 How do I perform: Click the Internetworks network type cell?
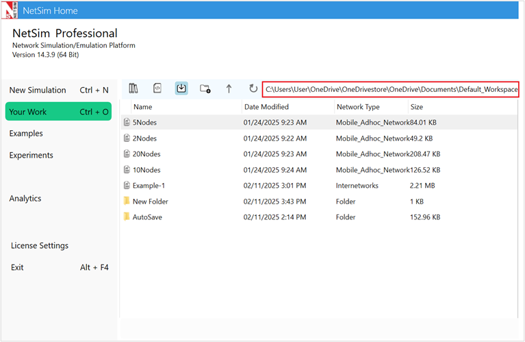357,186
